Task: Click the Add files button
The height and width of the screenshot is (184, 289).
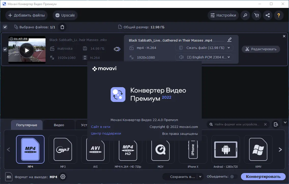Action: [x=26, y=15]
